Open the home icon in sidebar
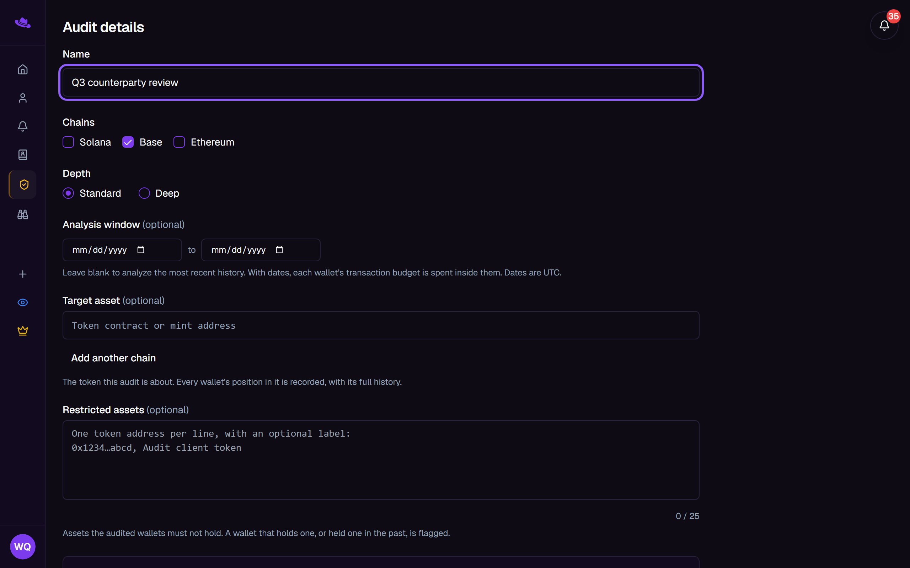 [22, 70]
